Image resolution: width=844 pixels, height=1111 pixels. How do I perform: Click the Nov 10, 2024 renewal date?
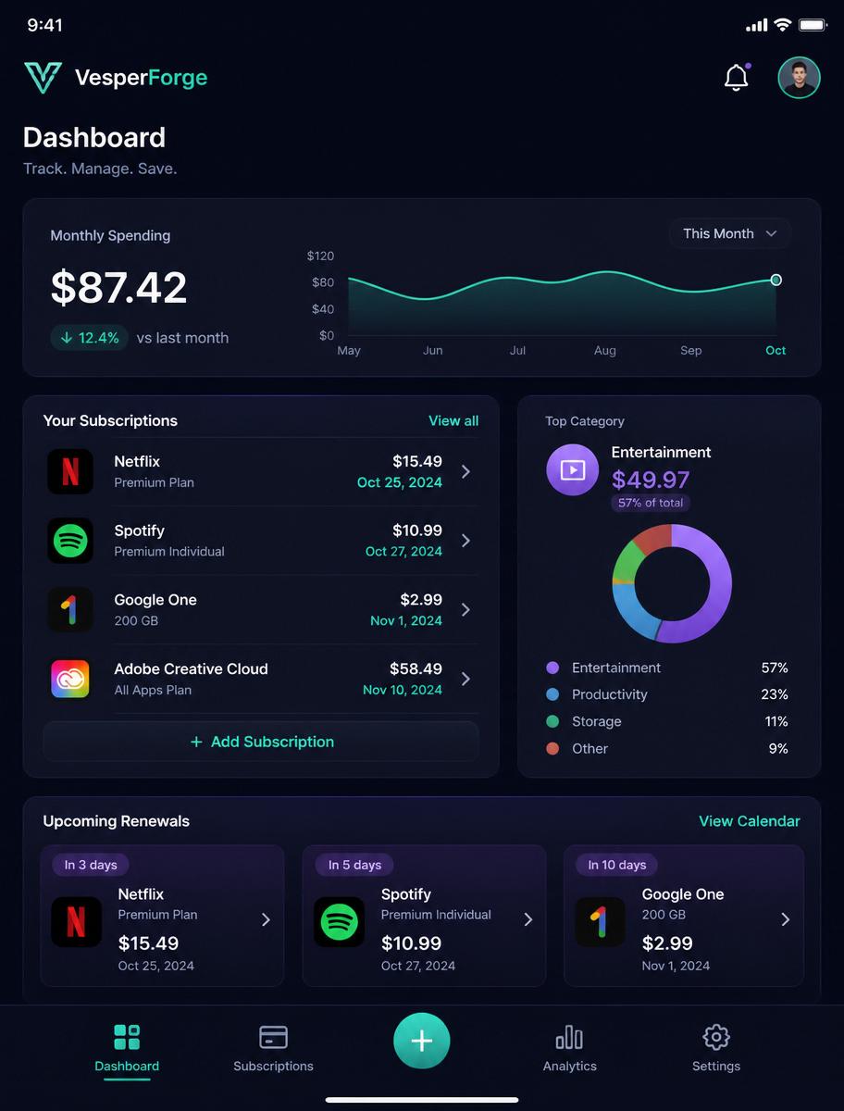click(x=403, y=690)
